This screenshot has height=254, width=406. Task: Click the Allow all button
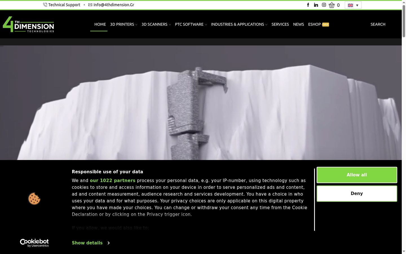357,175
